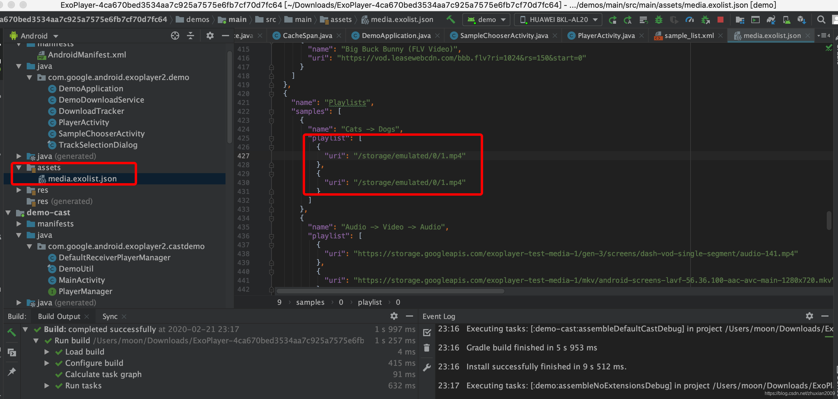Image resolution: width=838 pixels, height=399 pixels.
Task: Click the editor horizontal scrollbar
Action: coord(391,291)
